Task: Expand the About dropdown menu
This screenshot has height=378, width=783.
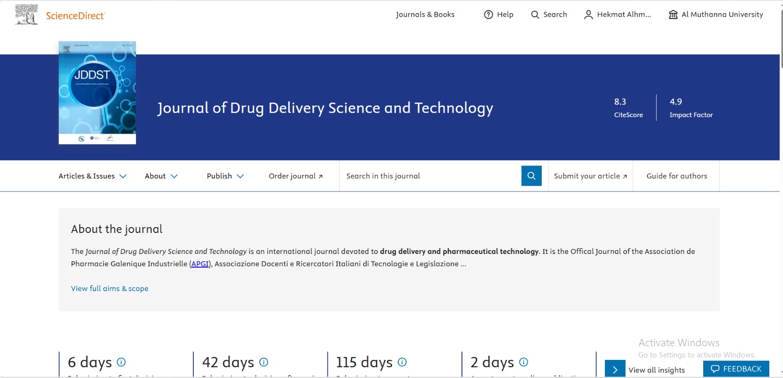Action: pyautogui.click(x=161, y=176)
